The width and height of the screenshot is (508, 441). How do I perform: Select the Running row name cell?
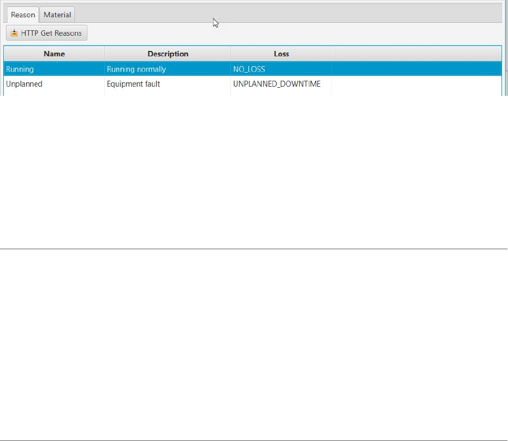[54, 69]
